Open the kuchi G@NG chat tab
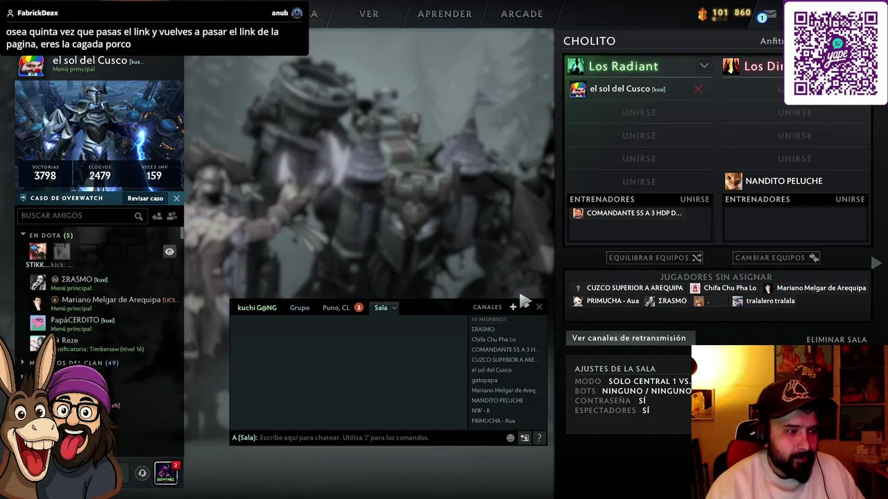Image resolution: width=888 pixels, height=499 pixels. click(x=257, y=308)
